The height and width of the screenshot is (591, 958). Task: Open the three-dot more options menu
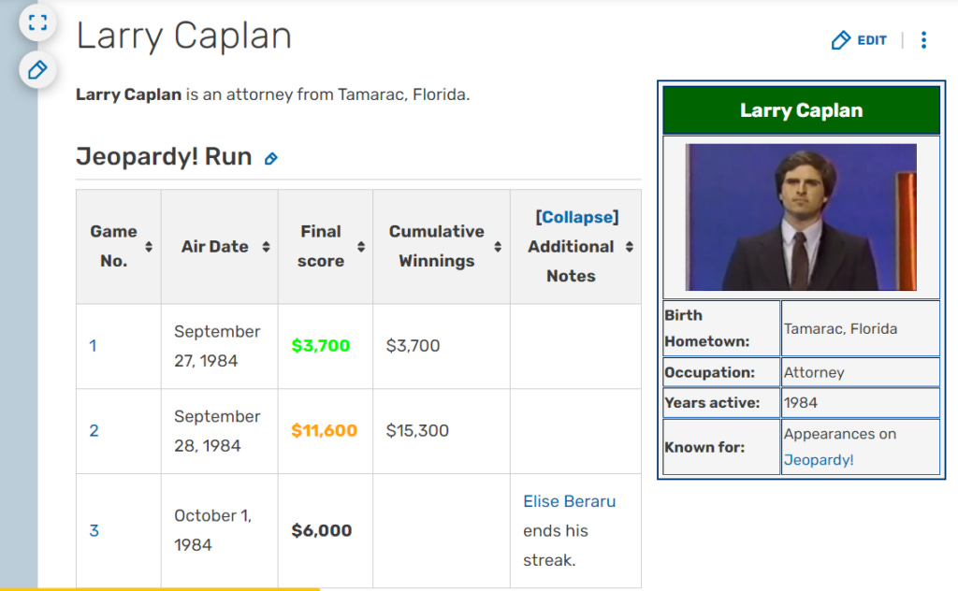(923, 40)
